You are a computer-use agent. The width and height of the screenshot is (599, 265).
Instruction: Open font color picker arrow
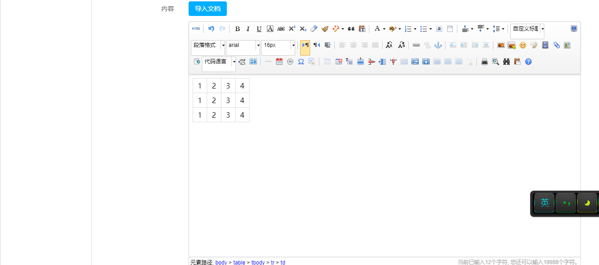384,29
